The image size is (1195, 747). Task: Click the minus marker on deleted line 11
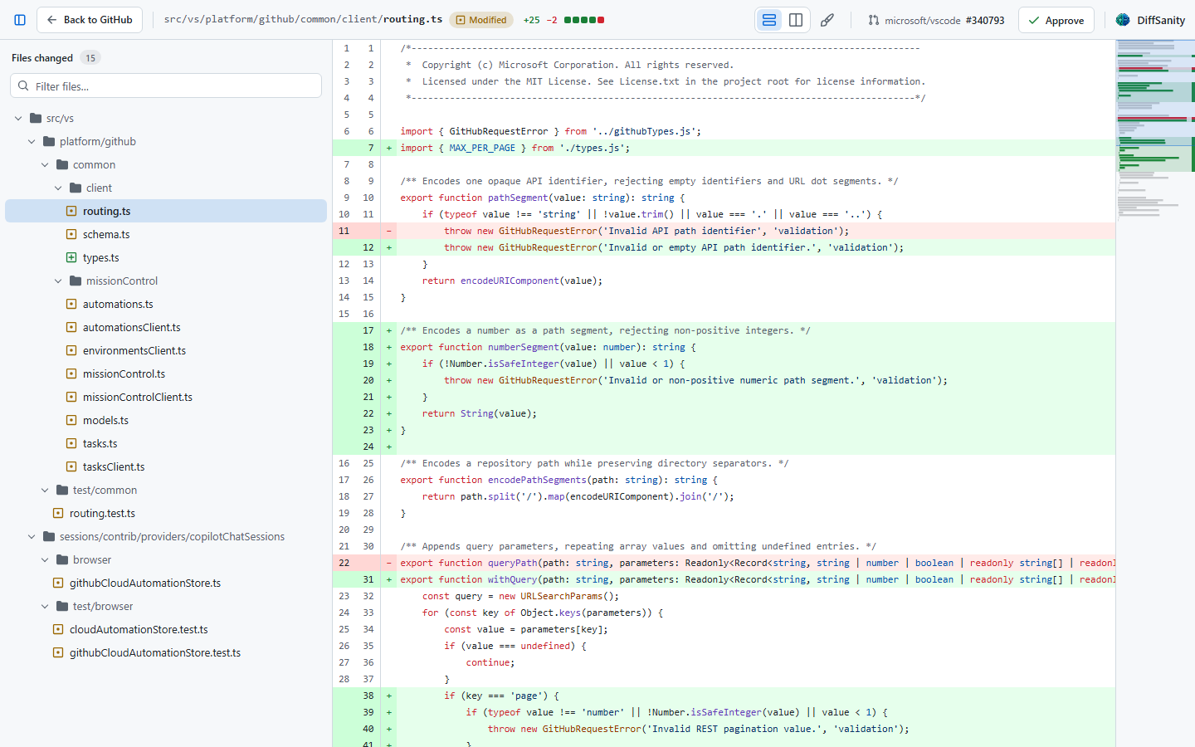[x=389, y=231]
